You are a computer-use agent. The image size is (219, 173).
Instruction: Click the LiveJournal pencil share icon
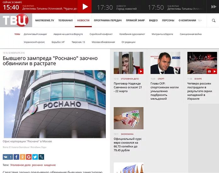[x=41, y=157]
